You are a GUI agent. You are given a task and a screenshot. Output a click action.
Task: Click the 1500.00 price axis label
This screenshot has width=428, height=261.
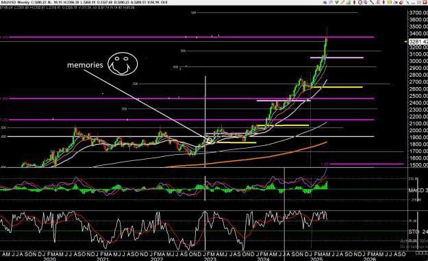click(x=418, y=165)
